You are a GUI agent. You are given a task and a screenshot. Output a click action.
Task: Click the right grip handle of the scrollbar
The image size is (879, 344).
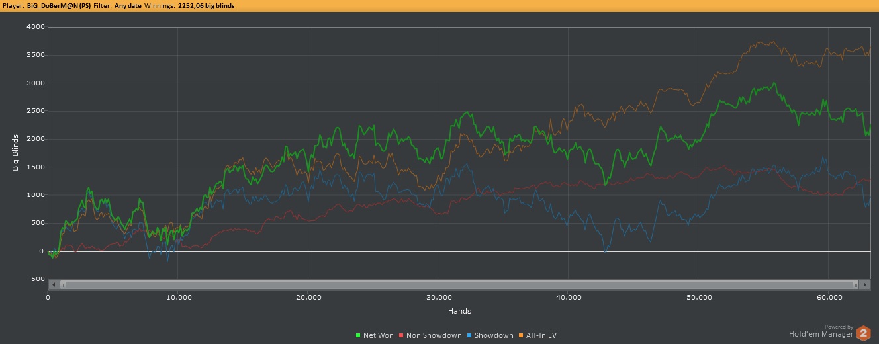coord(856,285)
